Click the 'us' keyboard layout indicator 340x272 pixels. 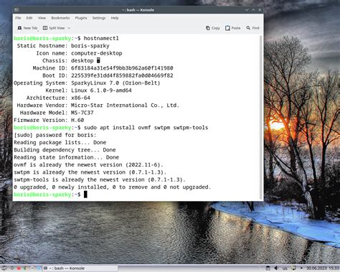click(285, 268)
